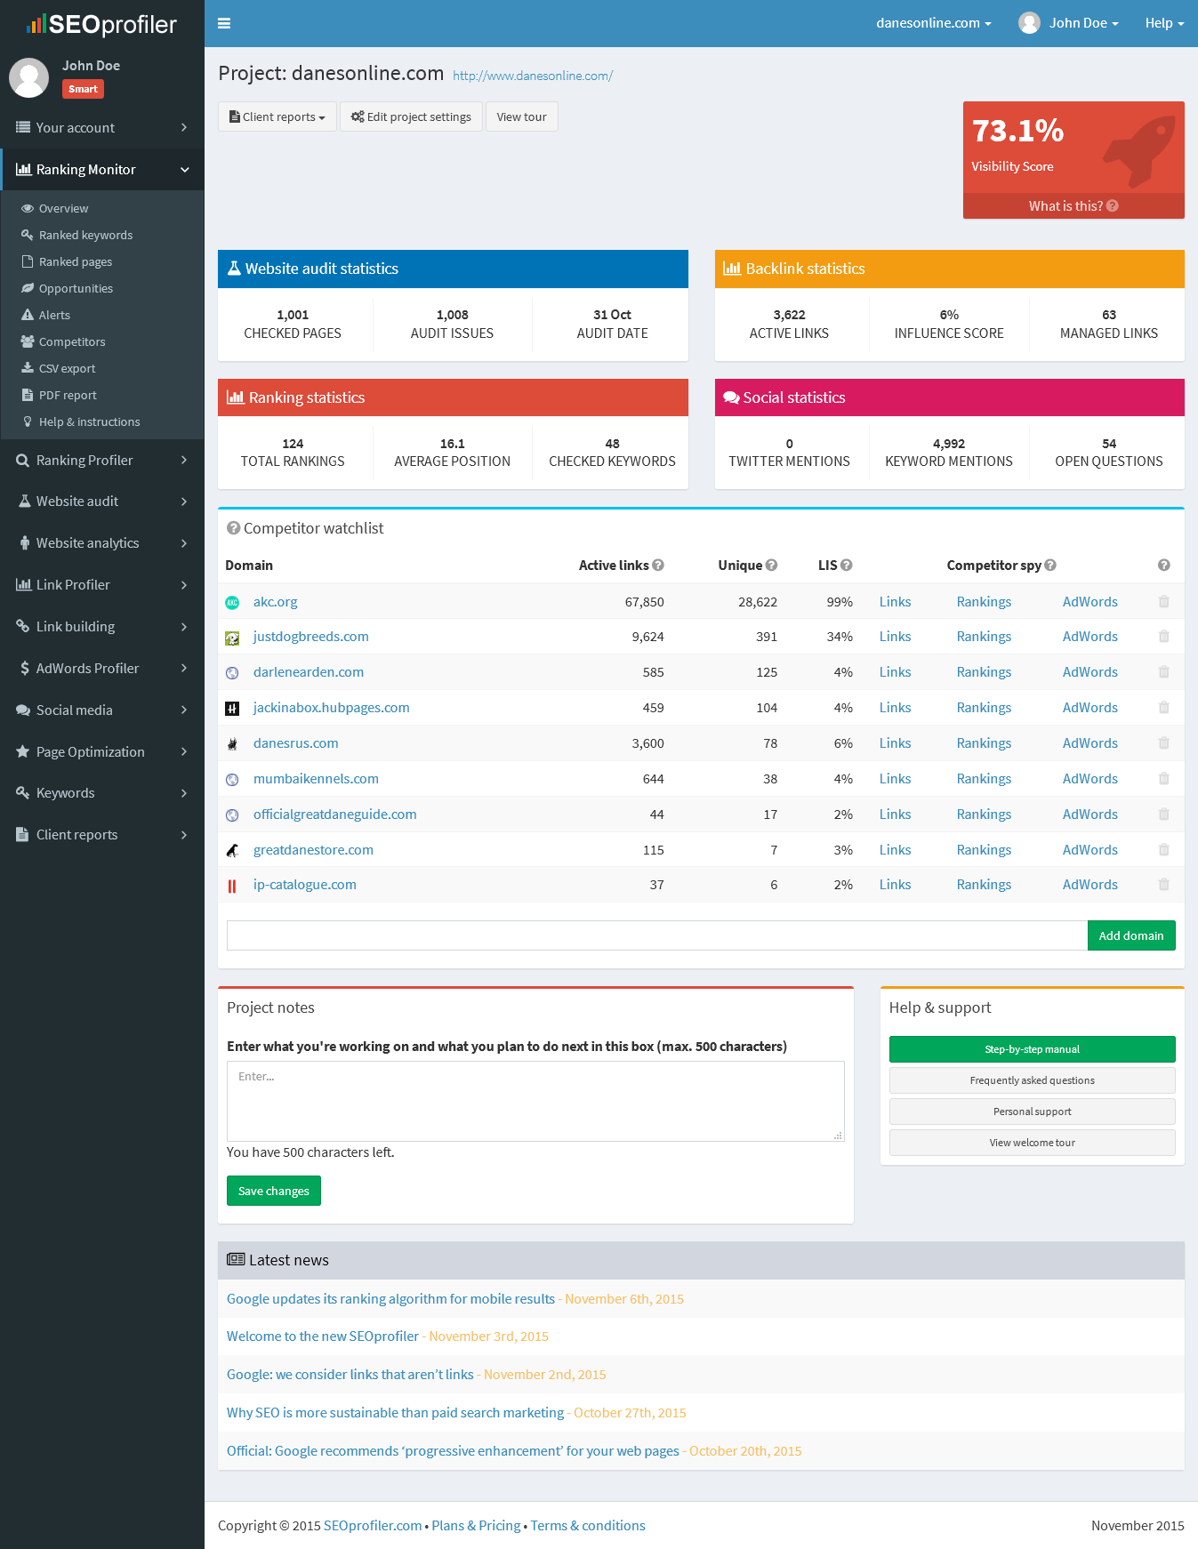Delete justdogbreeds.com using its trash icon
1198x1549 pixels.
[x=1163, y=637]
